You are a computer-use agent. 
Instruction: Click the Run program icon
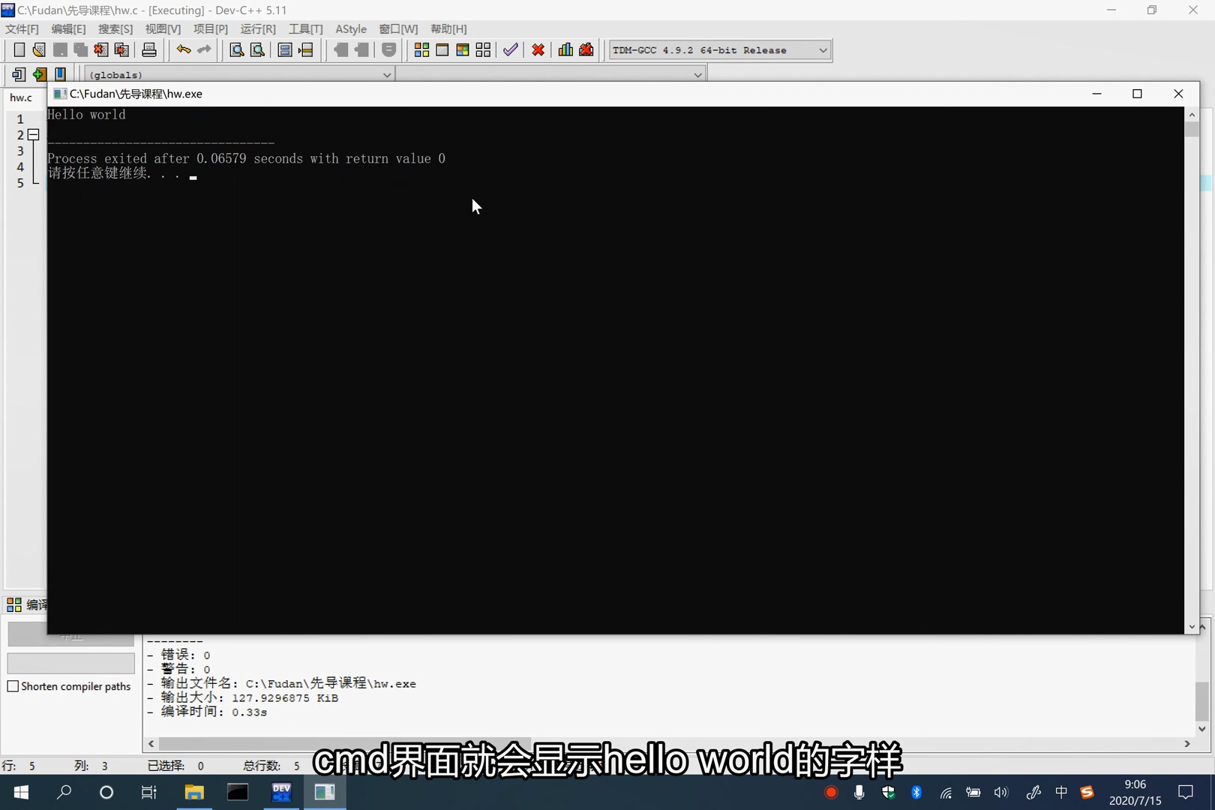tap(442, 50)
